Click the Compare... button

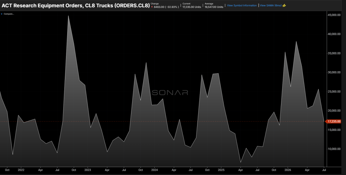pyautogui.click(x=9, y=14)
